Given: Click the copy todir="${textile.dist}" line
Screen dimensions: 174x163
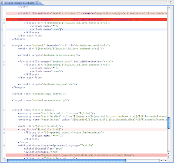Looking at the screenshot, I should coord(87,129).
